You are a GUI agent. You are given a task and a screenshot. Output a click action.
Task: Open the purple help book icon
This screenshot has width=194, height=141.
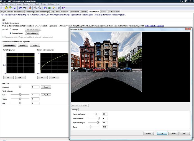(x=63, y=8)
